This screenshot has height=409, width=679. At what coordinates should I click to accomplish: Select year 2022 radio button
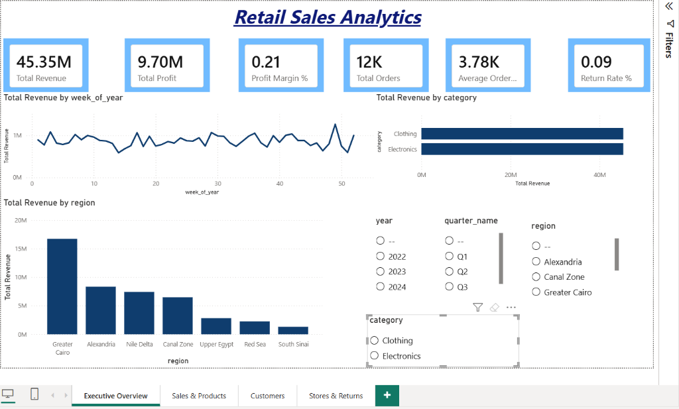pos(380,256)
